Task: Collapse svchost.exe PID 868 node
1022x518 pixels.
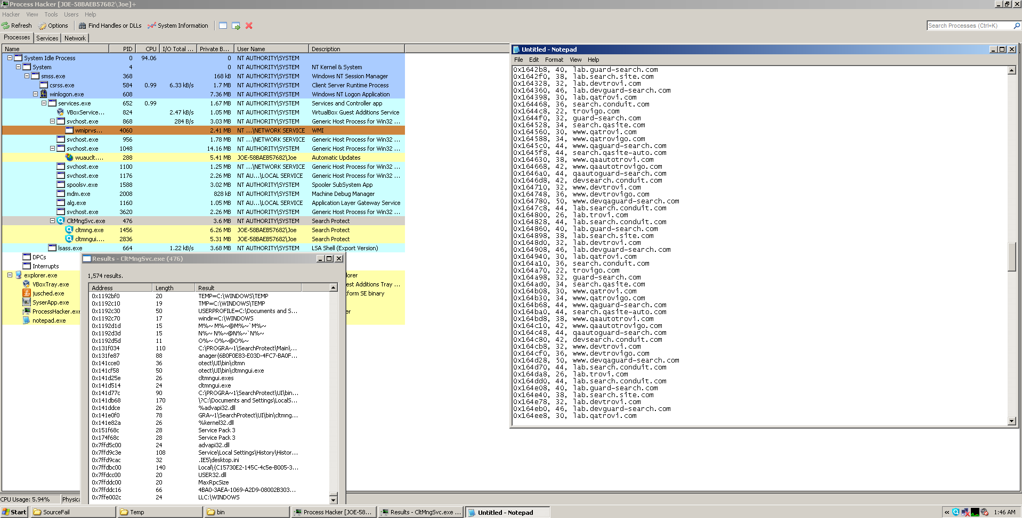Action: coord(52,121)
